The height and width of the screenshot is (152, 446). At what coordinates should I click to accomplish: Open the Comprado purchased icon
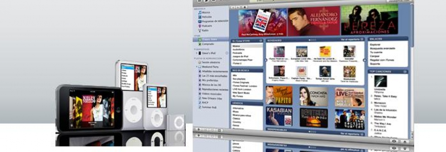(x=200, y=44)
